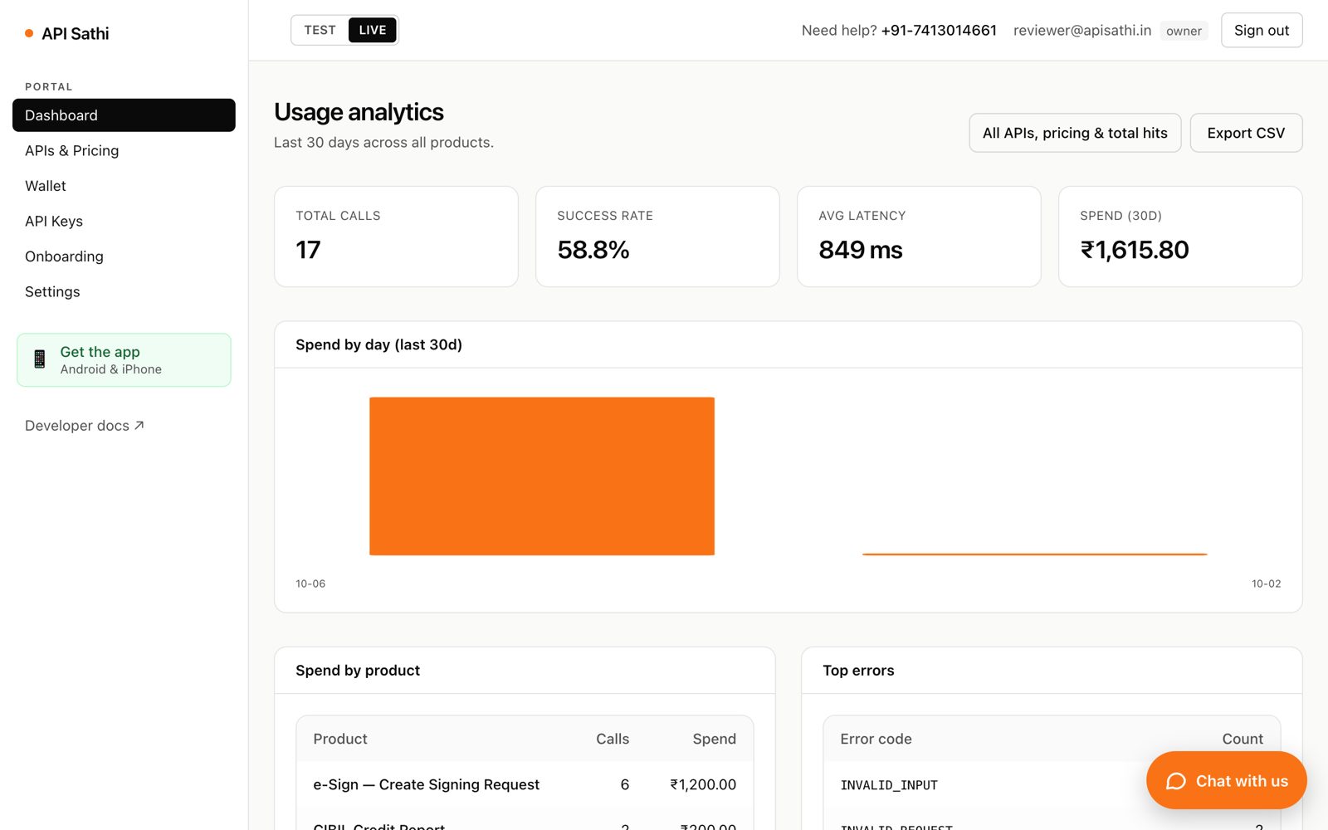Image resolution: width=1328 pixels, height=830 pixels.
Task: Click the orange dot API Sathi logo
Action: (29, 33)
